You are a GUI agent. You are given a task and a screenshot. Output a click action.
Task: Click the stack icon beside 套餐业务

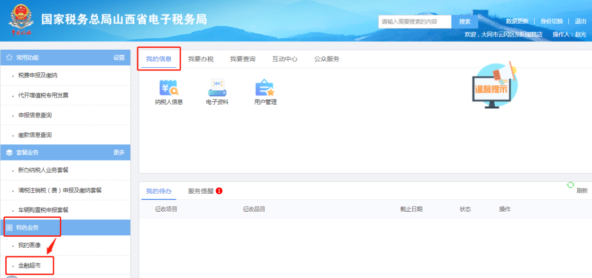(9, 152)
